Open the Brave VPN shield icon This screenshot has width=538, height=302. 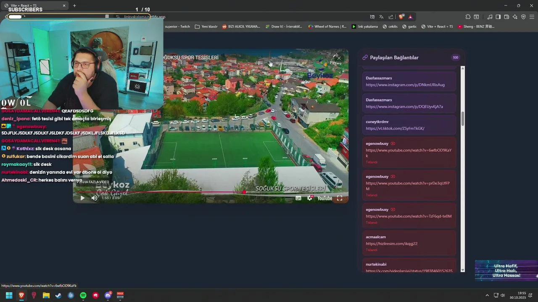click(x=523, y=17)
